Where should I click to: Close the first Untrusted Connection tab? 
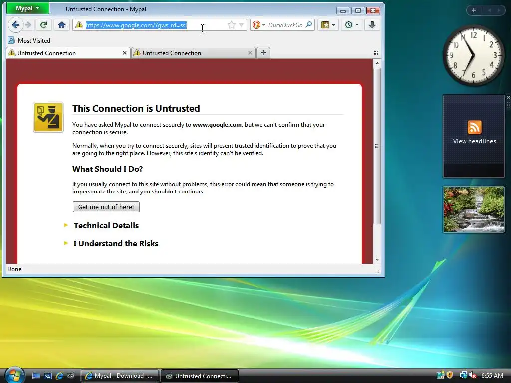(124, 53)
